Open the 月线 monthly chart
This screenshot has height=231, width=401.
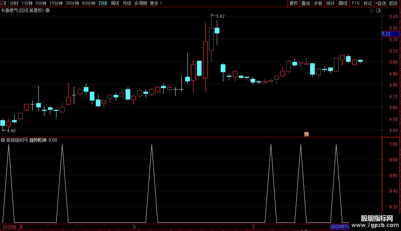point(127,3)
